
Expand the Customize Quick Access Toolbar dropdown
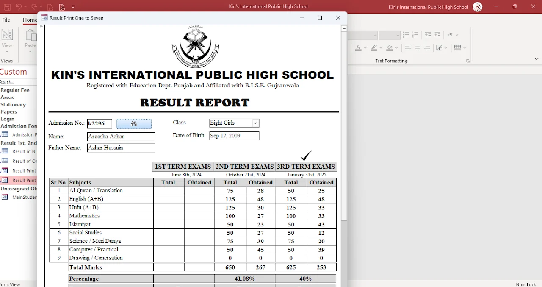[x=73, y=6]
